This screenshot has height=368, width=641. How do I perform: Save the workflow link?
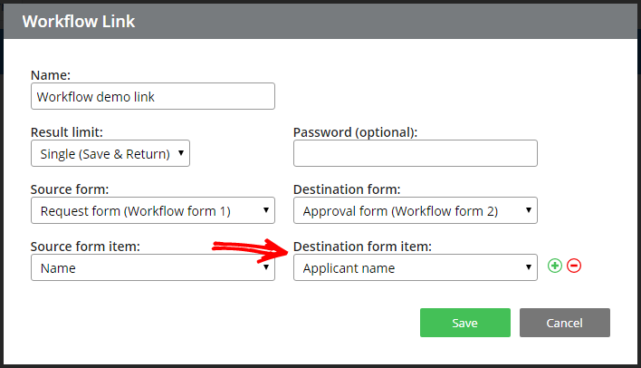coord(465,323)
